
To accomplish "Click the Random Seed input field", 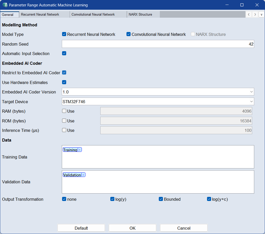I will coord(158,44).
